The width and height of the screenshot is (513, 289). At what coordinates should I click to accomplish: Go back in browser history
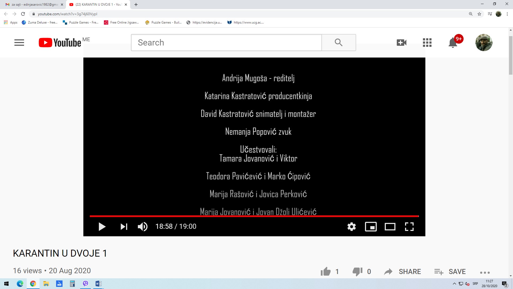[x=6, y=14]
